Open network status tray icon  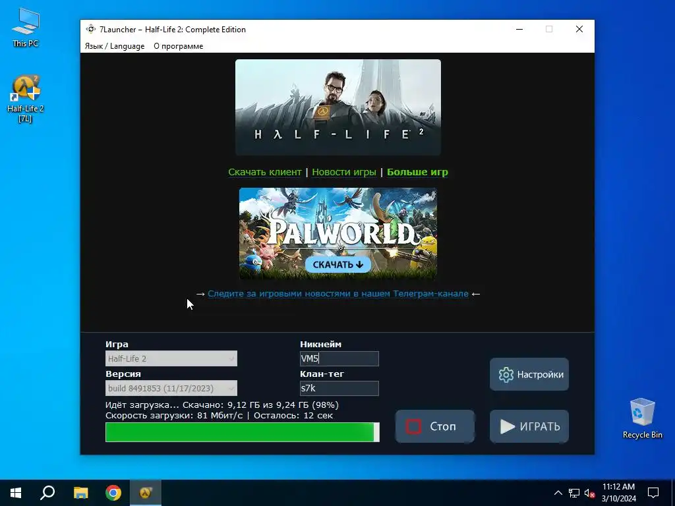click(x=574, y=493)
